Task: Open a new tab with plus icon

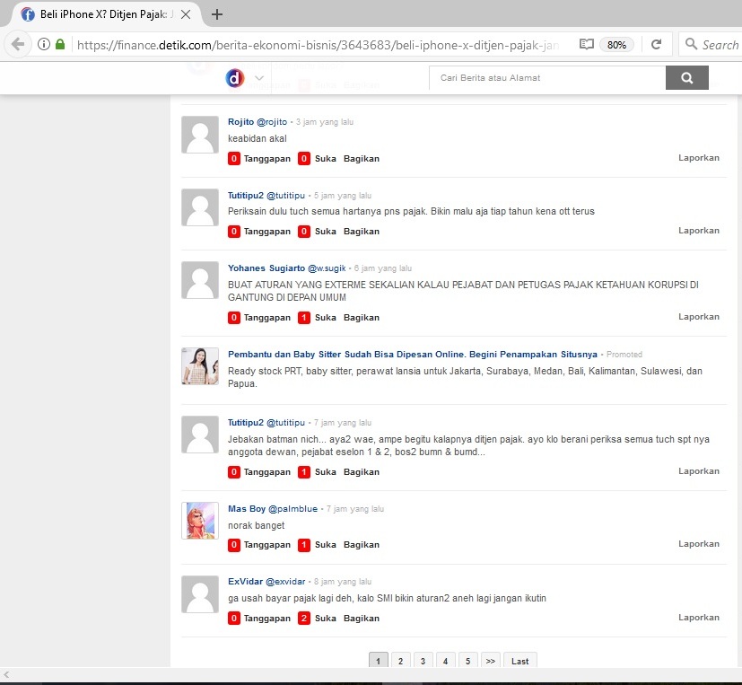Action: (217, 14)
